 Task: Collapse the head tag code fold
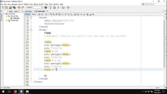[31, 17]
